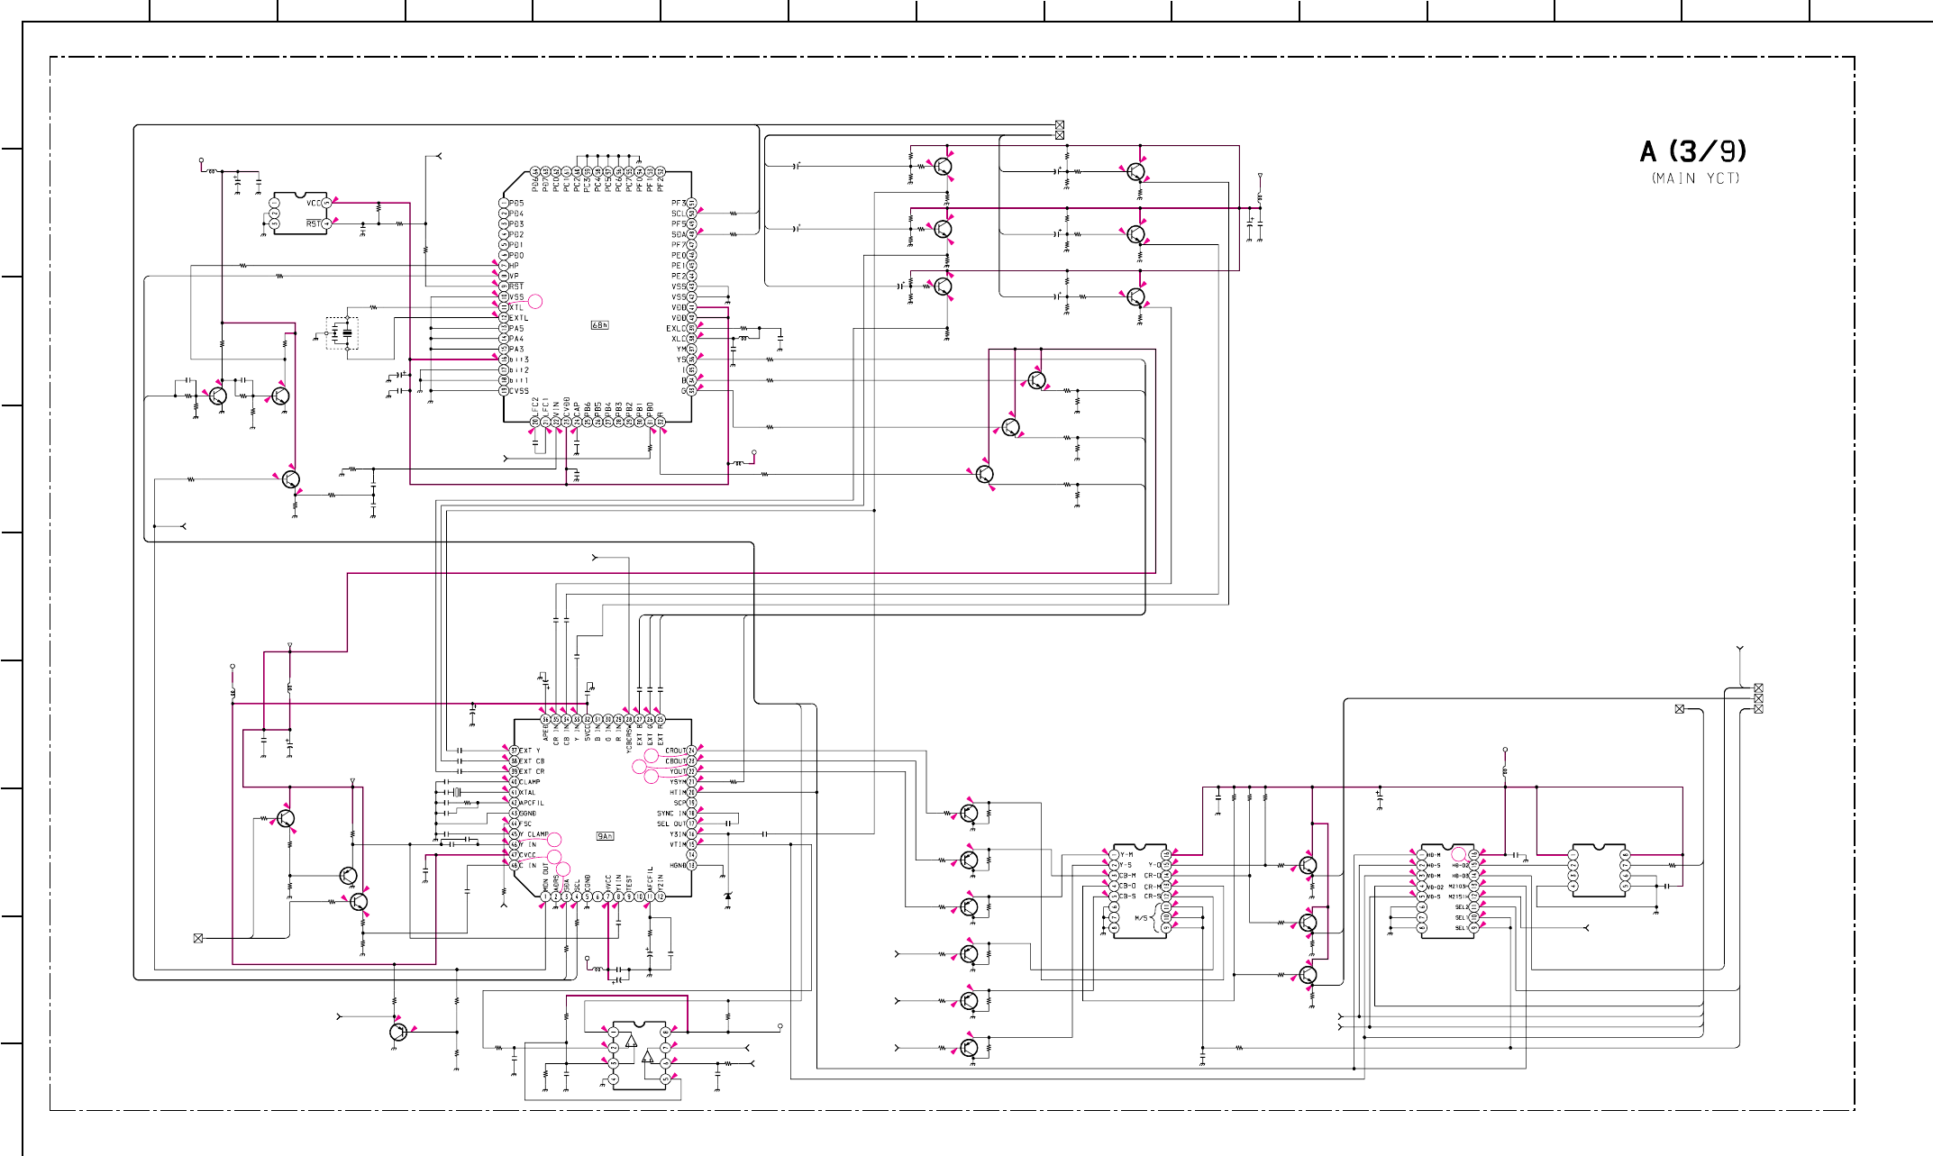Image resolution: width=1933 pixels, height=1156 pixels.
Task: Select the YOUT pin 22 on the 9Ah chip
Action: click(x=691, y=771)
